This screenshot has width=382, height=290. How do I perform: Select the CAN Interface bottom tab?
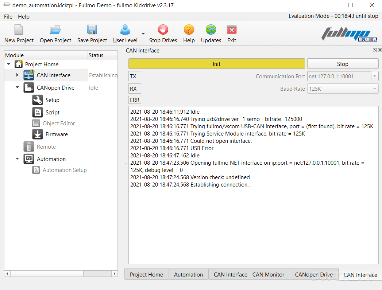pos(360,275)
